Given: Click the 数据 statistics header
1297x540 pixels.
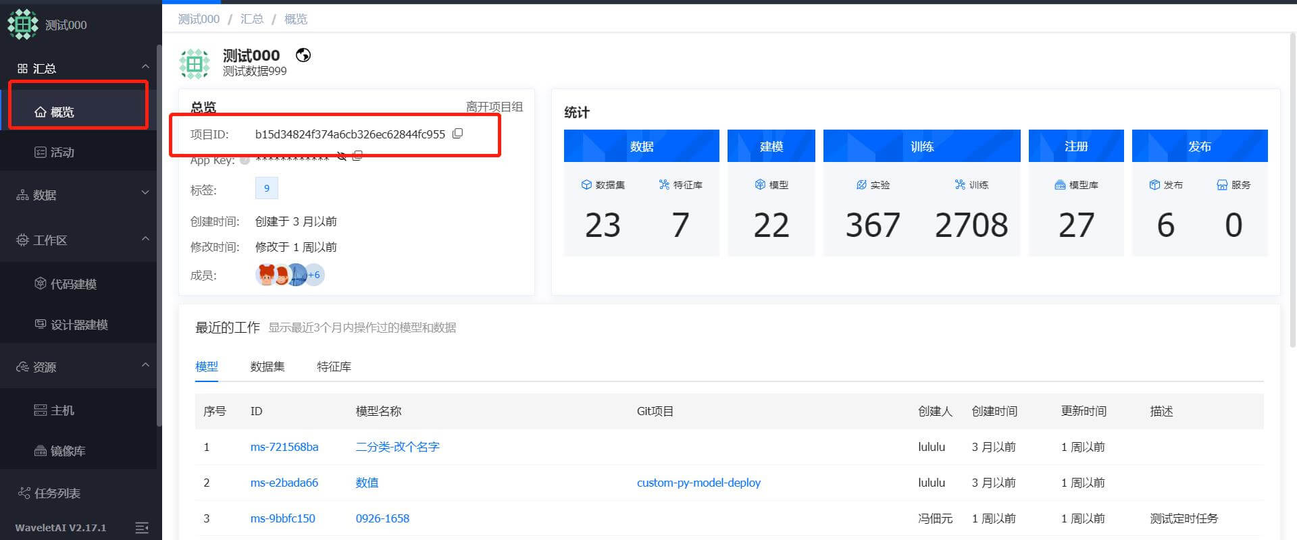Looking at the screenshot, I should coord(642,146).
